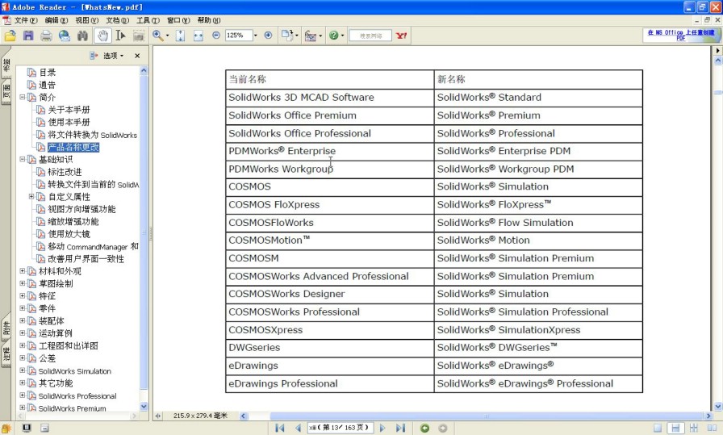Go to next page arrow
Screen dimensions: 723x435
tap(382, 428)
